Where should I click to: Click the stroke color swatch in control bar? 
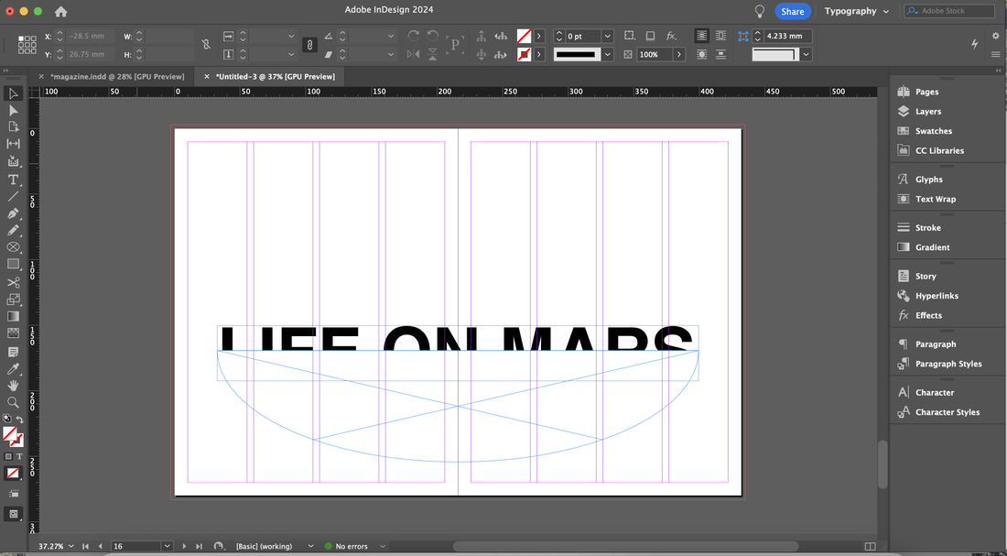(524, 55)
